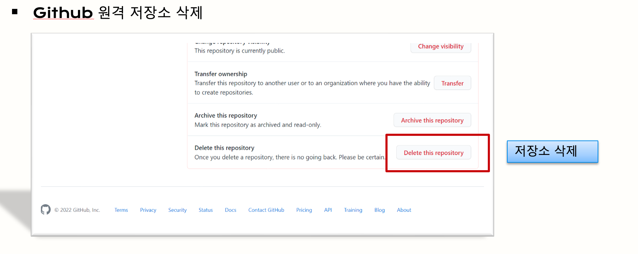Click the GitHub logo in footer
This screenshot has width=638, height=254.
46,209
